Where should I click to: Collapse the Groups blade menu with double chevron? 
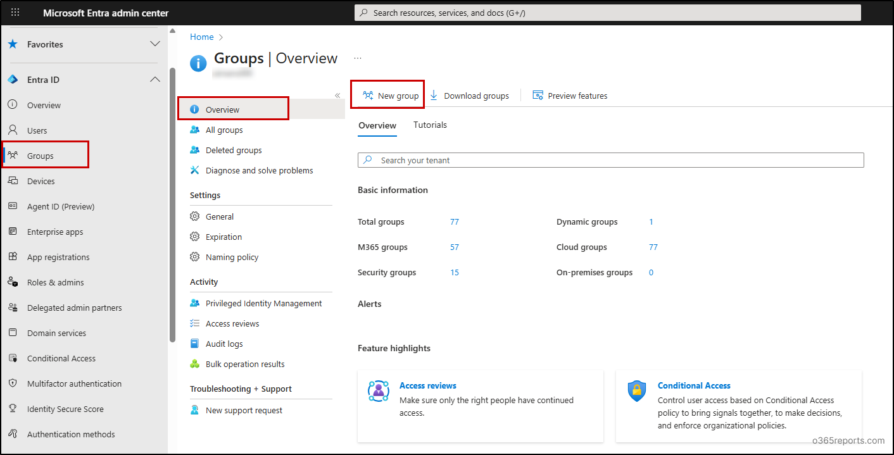pyautogui.click(x=337, y=96)
